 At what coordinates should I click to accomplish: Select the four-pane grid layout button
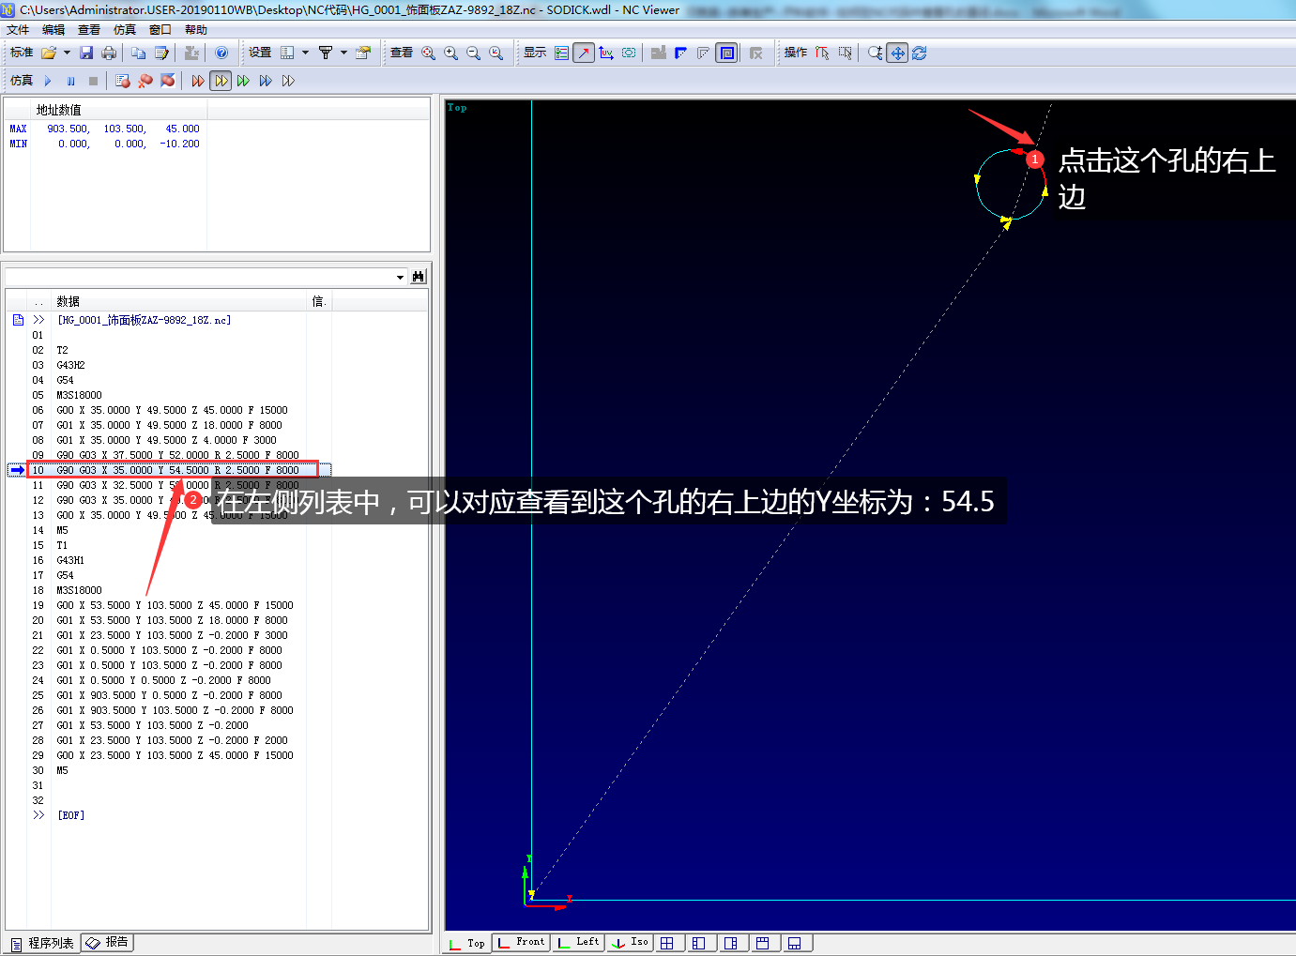click(667, 943)
